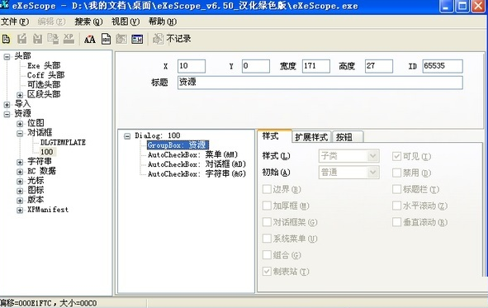Toggle the 边界(B) checkbox

(x=267, y=189)
